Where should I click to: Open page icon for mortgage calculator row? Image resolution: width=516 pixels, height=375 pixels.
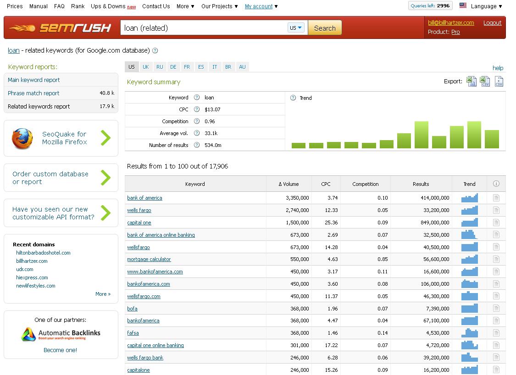496,259
